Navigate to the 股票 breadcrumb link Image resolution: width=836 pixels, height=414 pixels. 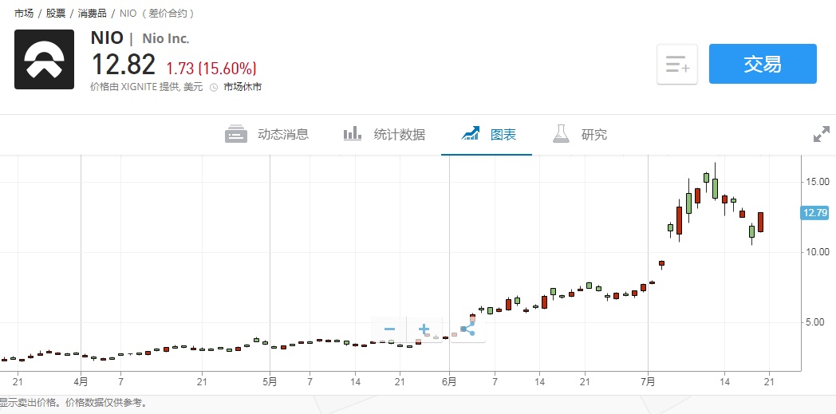click(57, 14)
